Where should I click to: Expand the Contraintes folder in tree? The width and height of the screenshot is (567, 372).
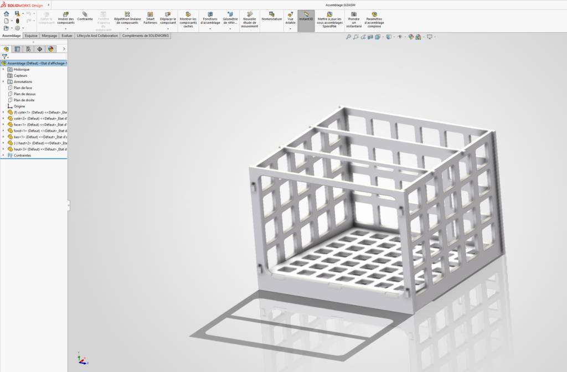[3, 156]
